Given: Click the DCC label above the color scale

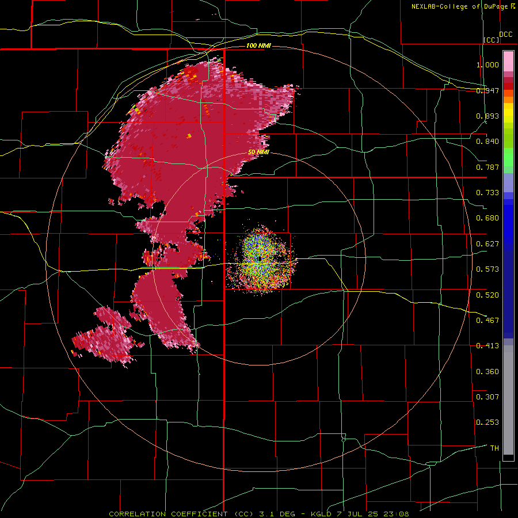Looking at the screenshot, I should click(x=505, y=35).
